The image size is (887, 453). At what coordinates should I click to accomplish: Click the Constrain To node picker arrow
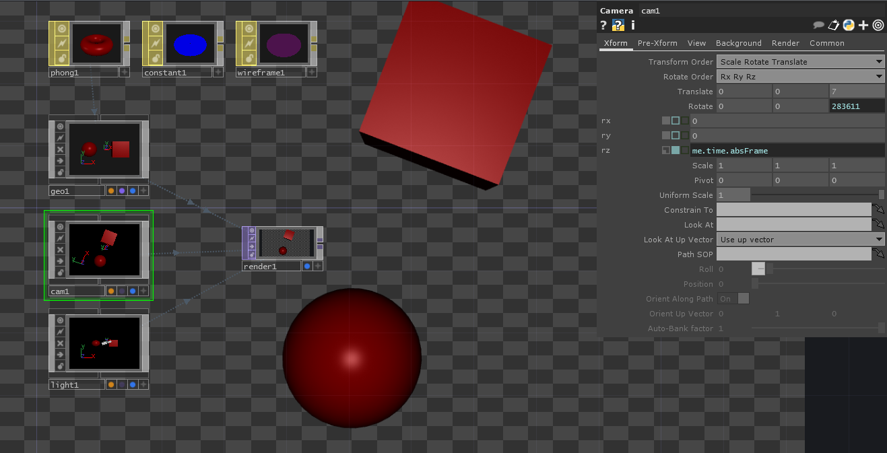[879, 210]
